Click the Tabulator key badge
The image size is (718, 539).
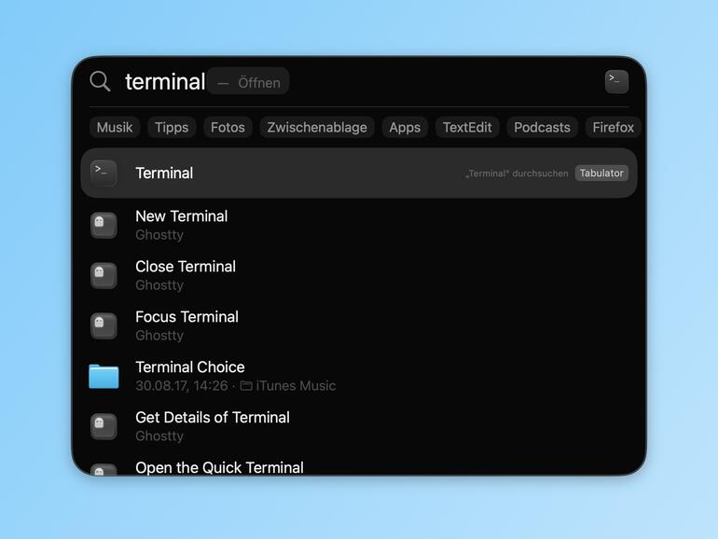pos(601,173)
